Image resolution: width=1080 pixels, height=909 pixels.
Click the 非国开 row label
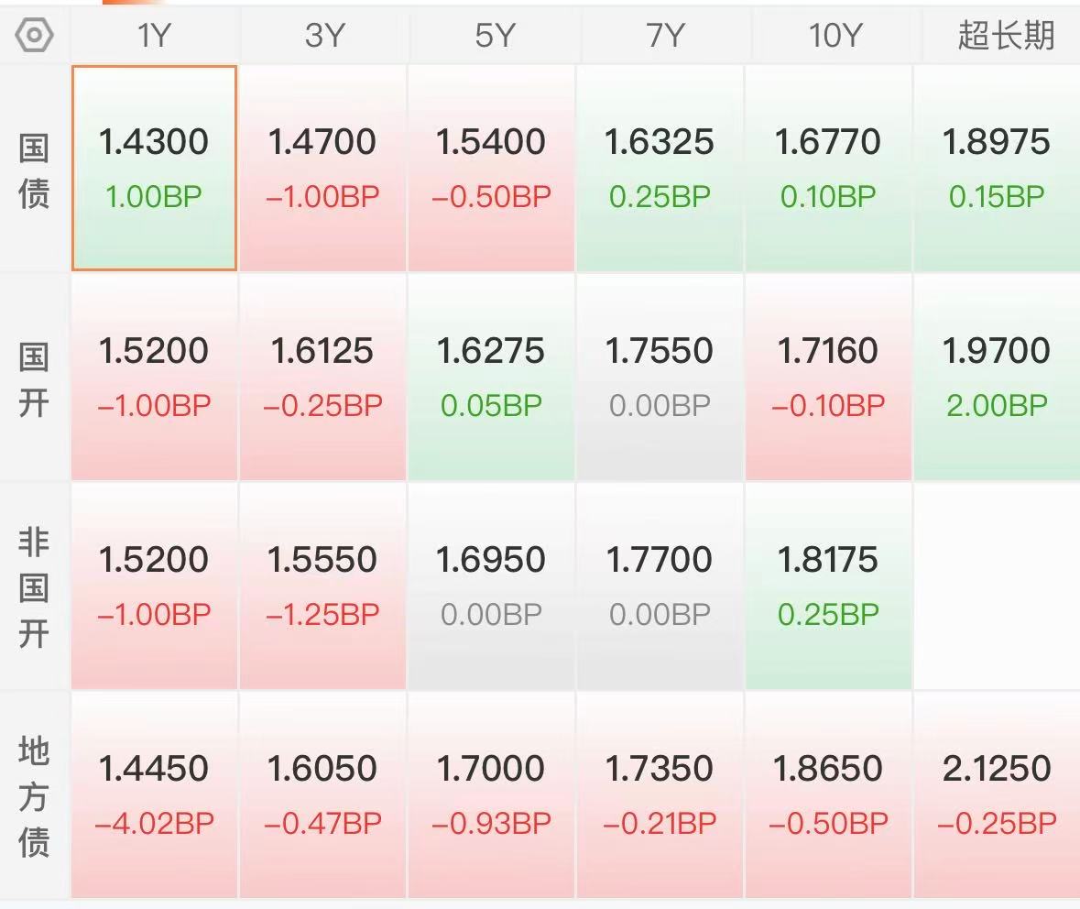click(34, 588)
